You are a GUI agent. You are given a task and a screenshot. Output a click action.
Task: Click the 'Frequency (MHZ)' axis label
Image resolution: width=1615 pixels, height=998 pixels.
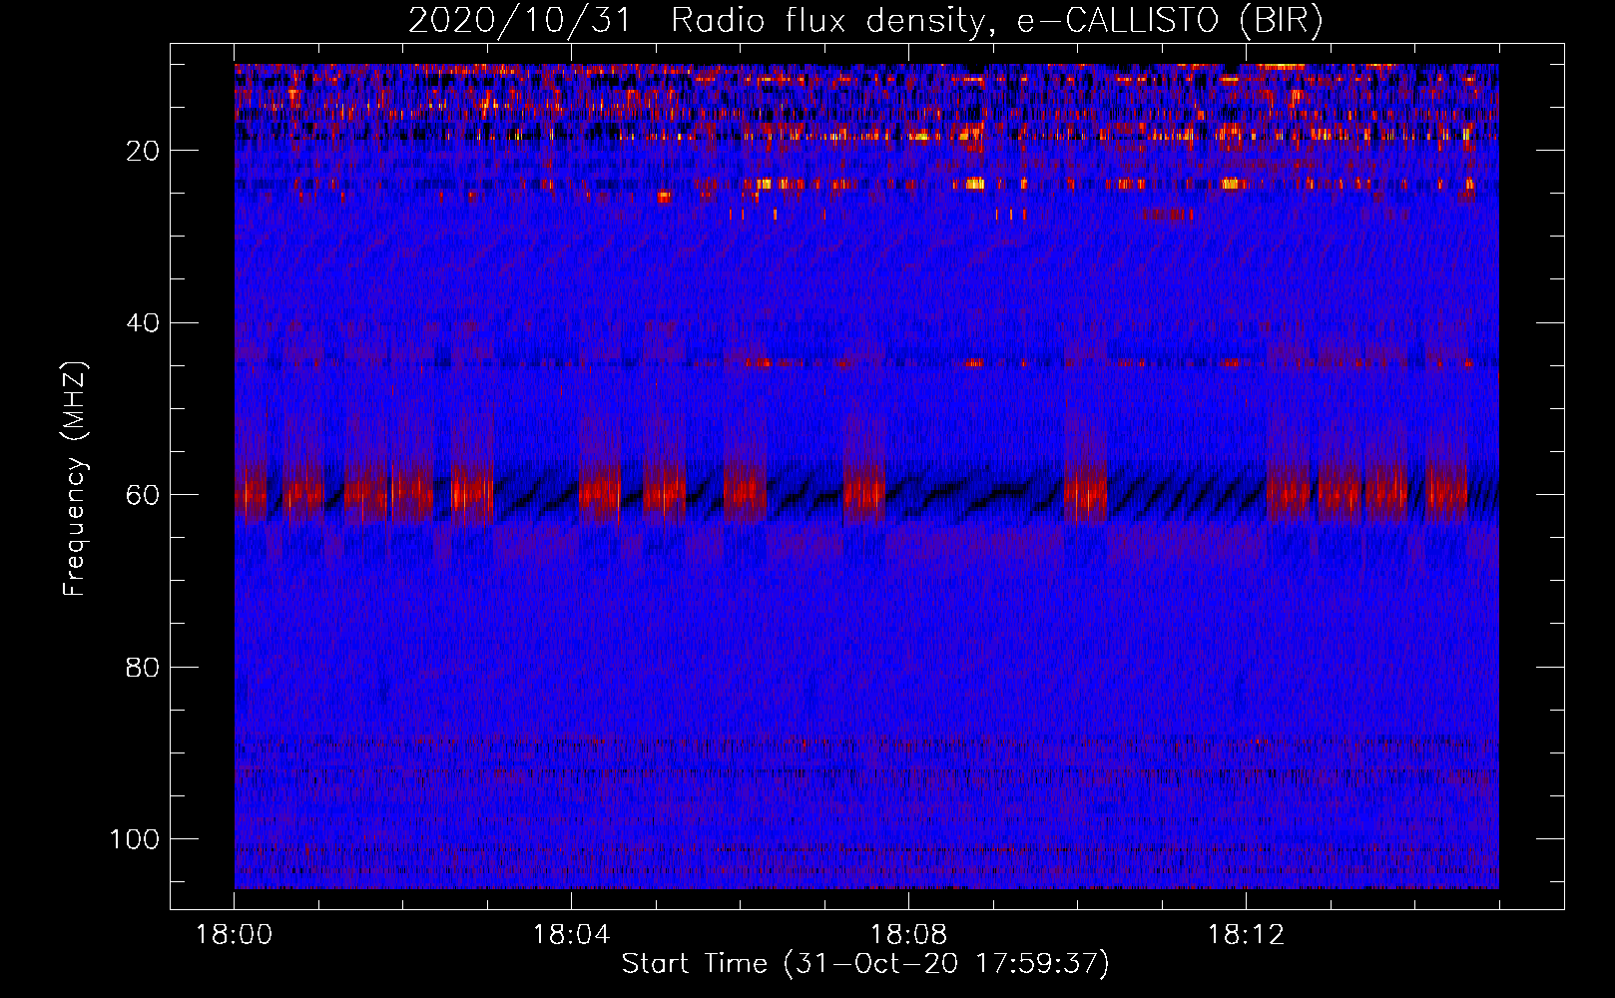point(75,479)
